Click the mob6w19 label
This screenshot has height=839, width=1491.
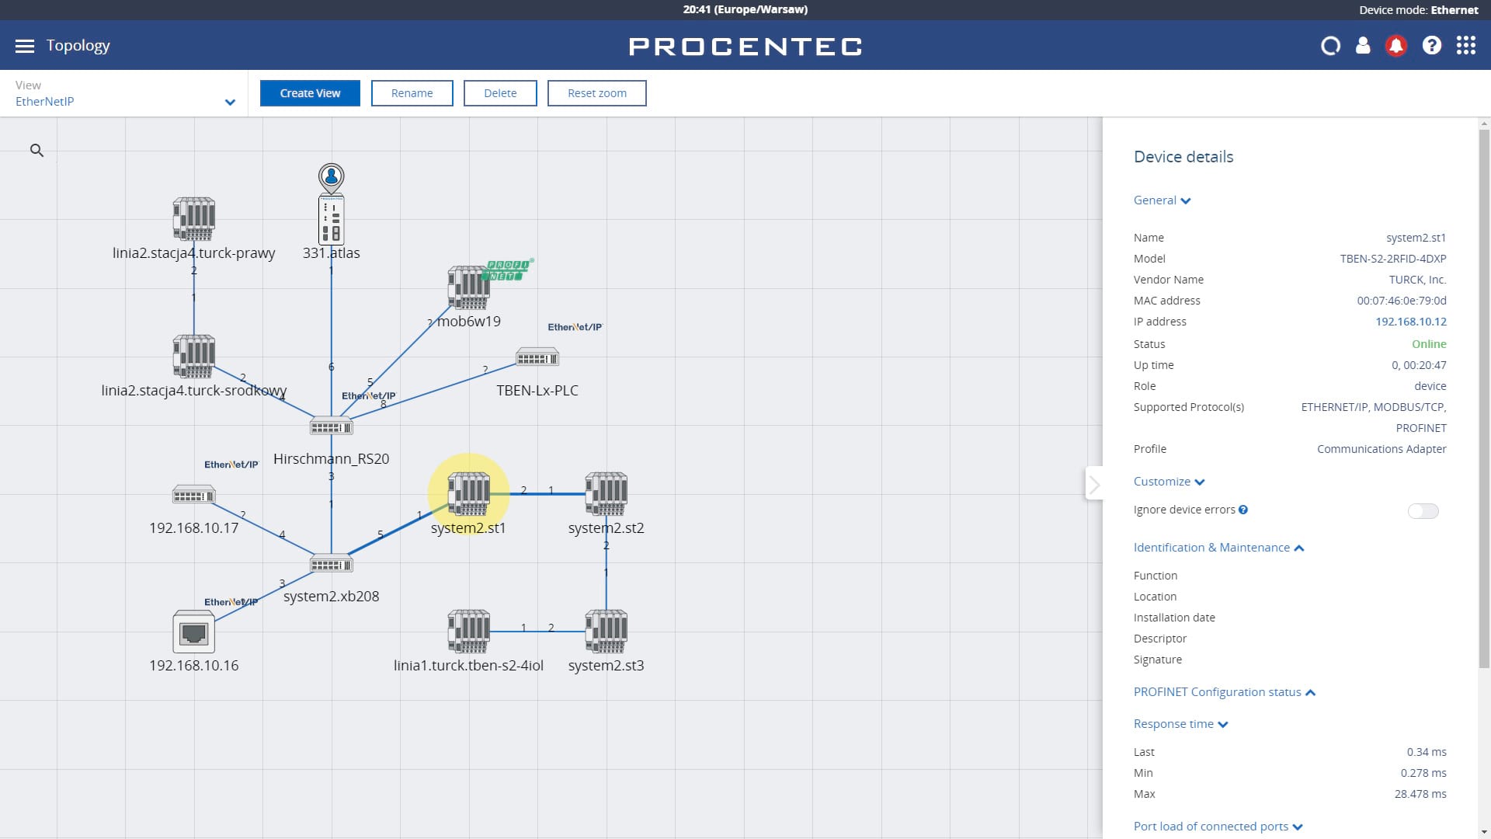(468, 322)
